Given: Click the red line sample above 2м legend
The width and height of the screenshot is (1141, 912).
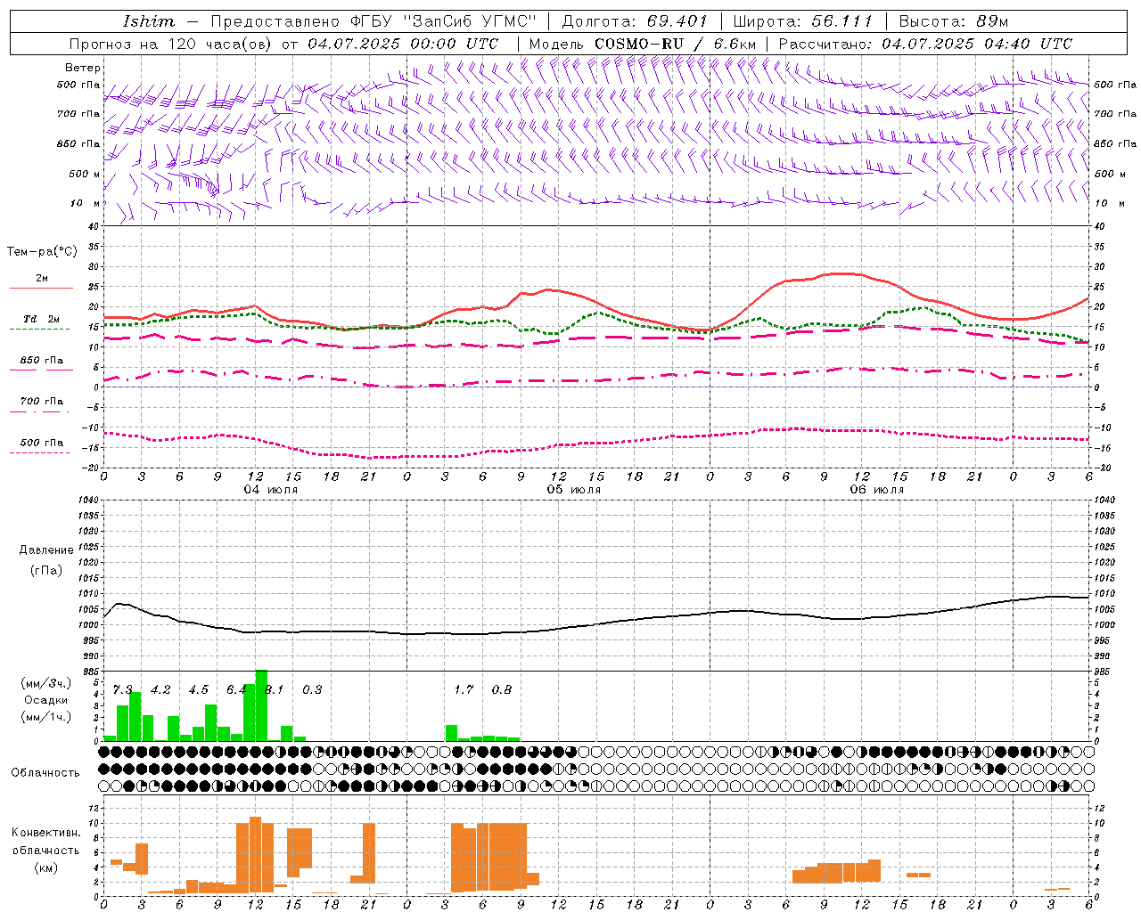Looking at the screenshot, I should click(42, 289).
